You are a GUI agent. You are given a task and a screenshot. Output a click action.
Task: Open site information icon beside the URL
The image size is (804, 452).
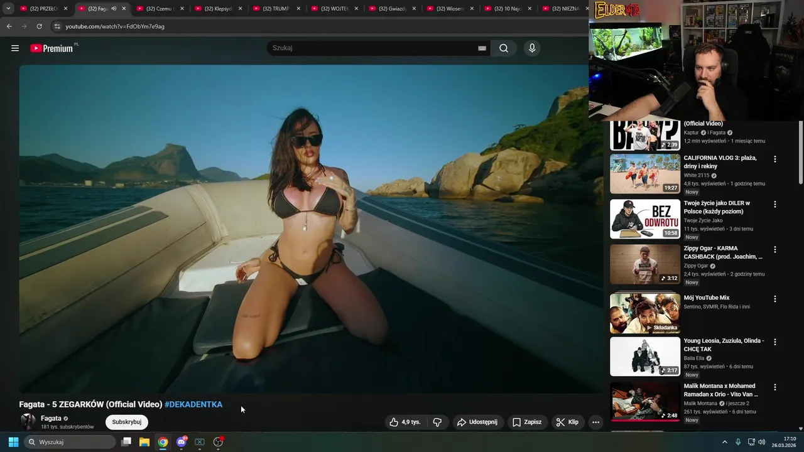57,26
